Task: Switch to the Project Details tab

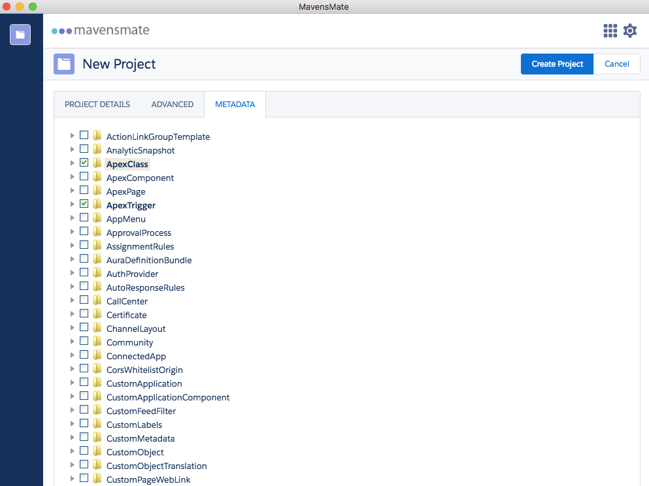Action: pyautogui.click(x=97, y=105)
